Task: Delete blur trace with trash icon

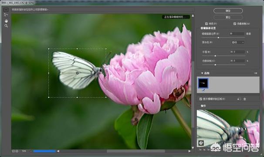Action: pos(245,99)
